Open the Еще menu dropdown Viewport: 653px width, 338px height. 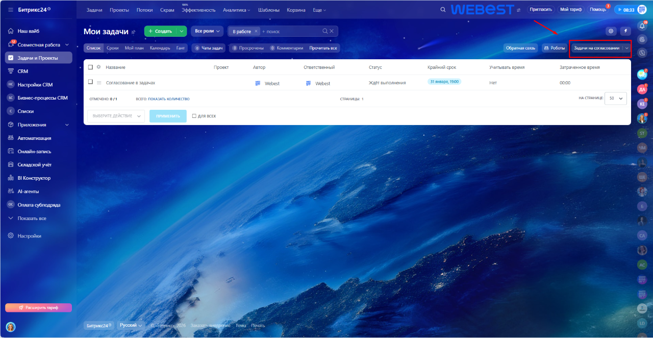320,10
